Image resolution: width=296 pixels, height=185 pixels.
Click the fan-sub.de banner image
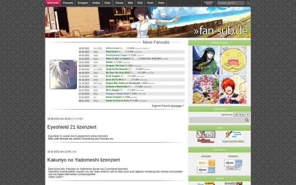click(x=148, y=22)
